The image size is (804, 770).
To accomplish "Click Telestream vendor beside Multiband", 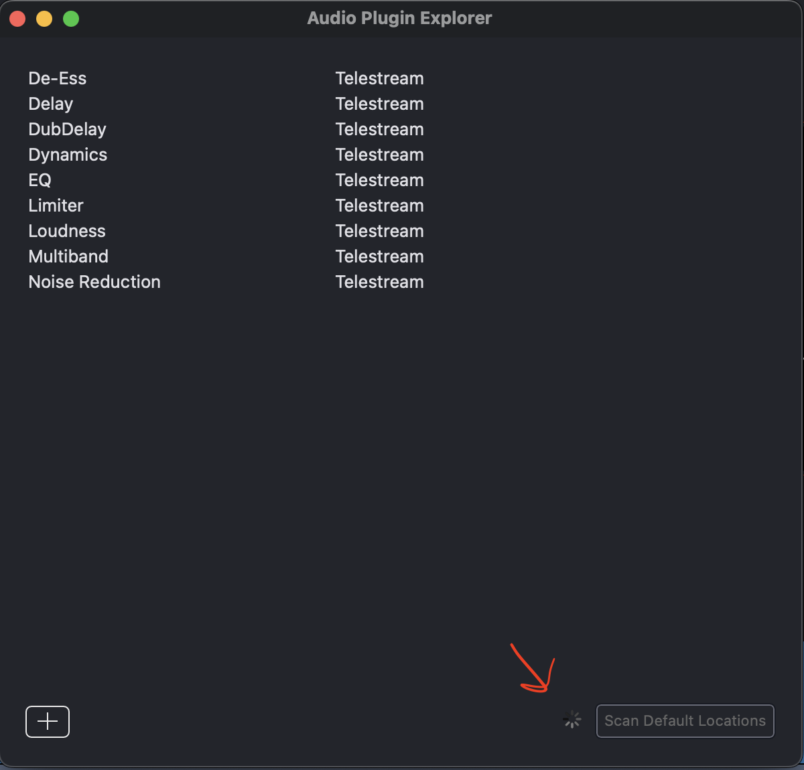I will point(380,256).
